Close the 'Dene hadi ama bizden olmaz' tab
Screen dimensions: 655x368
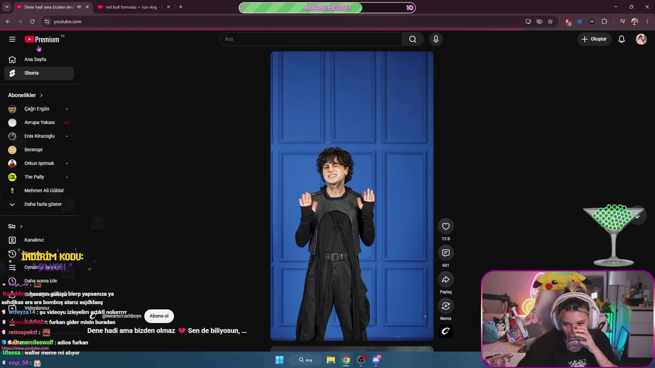coord(87,7)
